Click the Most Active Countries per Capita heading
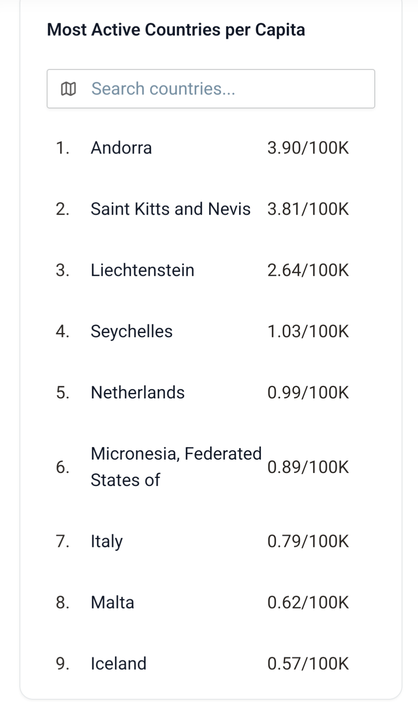Viewport: 418px width, 728px height. click(x=176, y=30)
